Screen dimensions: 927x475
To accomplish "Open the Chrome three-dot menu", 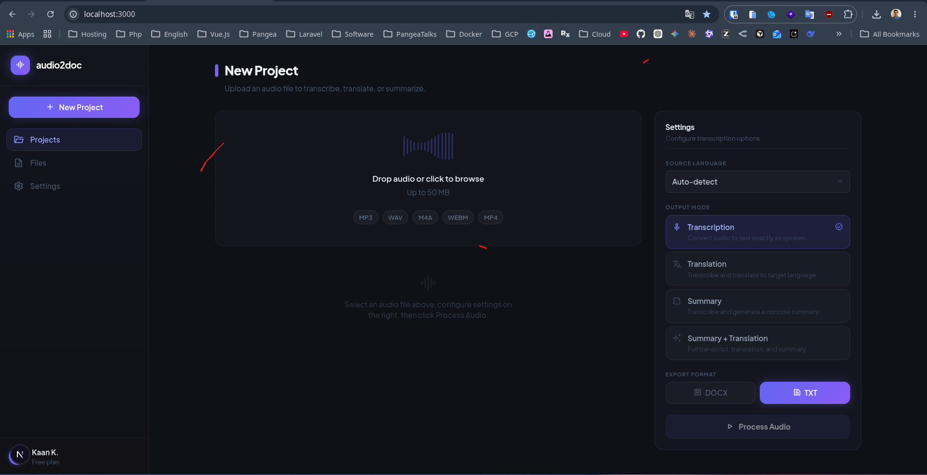I will (915, 14).
